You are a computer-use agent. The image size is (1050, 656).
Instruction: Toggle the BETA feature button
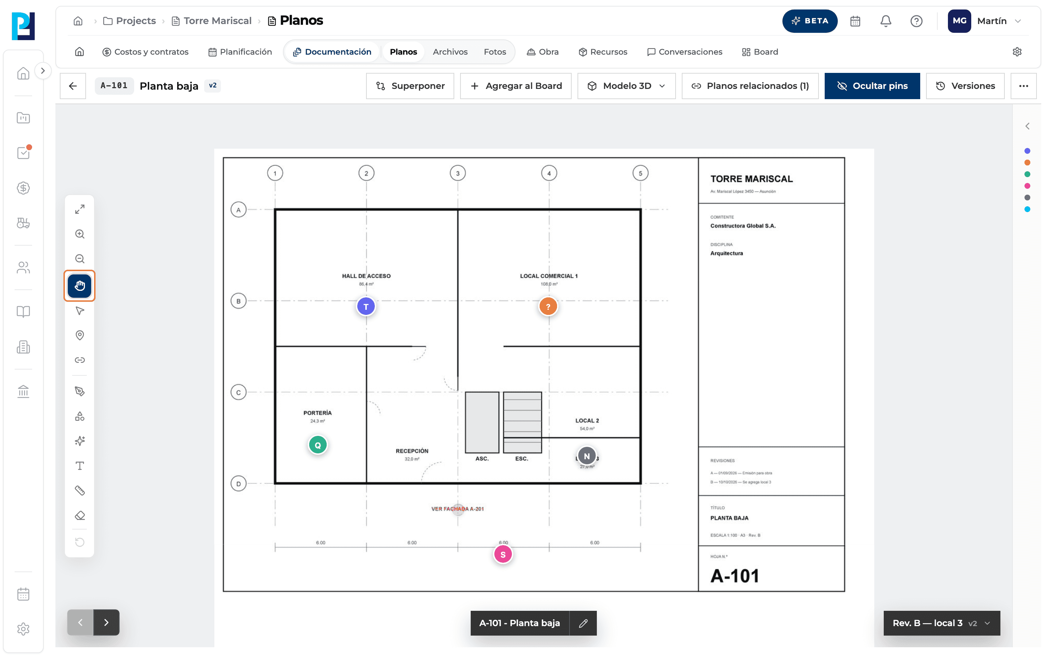pos(810,21)
